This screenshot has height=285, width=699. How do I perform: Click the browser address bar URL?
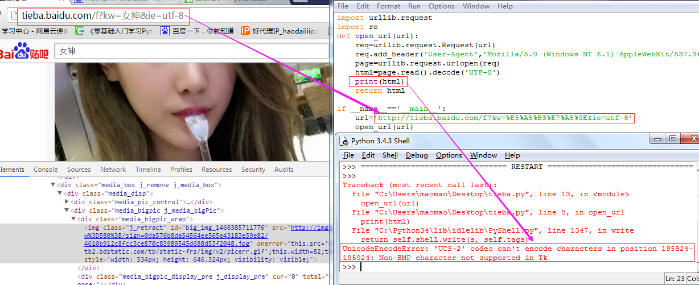[102, 15]
